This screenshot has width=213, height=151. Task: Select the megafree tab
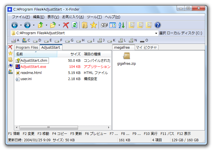coord(124,47)
